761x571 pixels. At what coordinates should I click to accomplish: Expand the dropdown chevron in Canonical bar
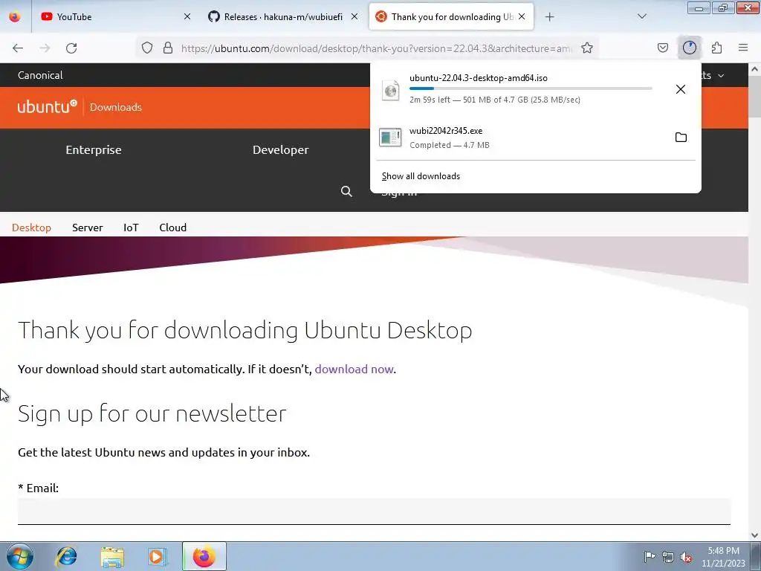(721, 76)
